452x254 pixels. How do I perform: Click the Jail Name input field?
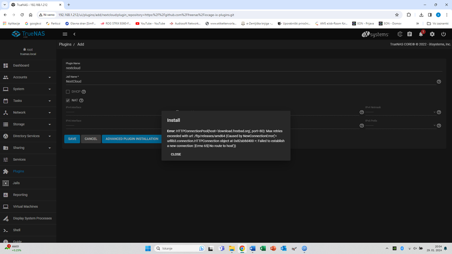tap(250, 82)
